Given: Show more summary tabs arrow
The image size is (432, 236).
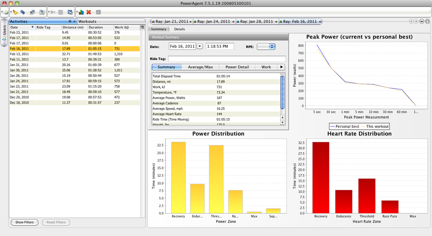Looking at the screenshot, I should [281, 67].
